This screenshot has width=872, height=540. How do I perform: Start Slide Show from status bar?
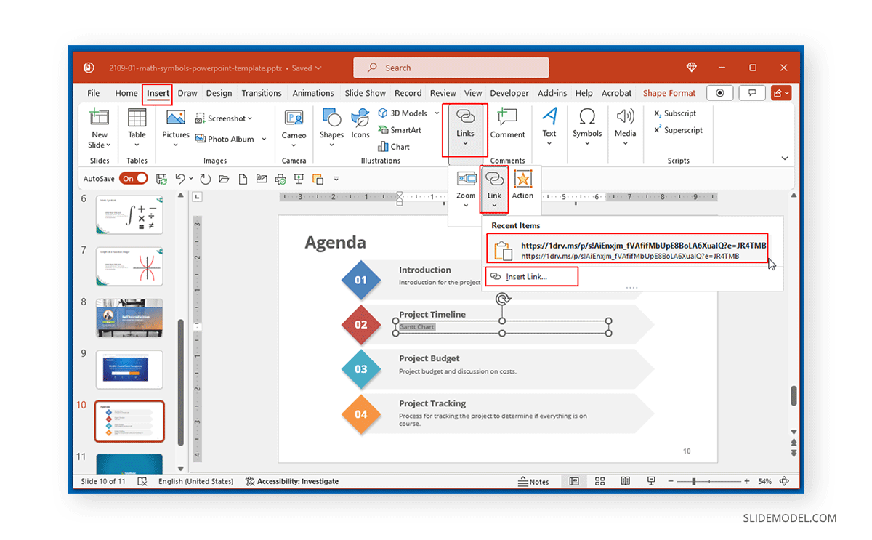coord(651,481)
